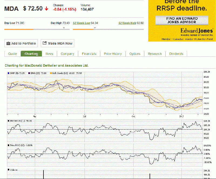This screenshot has height=179, width=216.
Task: Click the purple SMA (20) legend swatch
Action: (29, 73)
